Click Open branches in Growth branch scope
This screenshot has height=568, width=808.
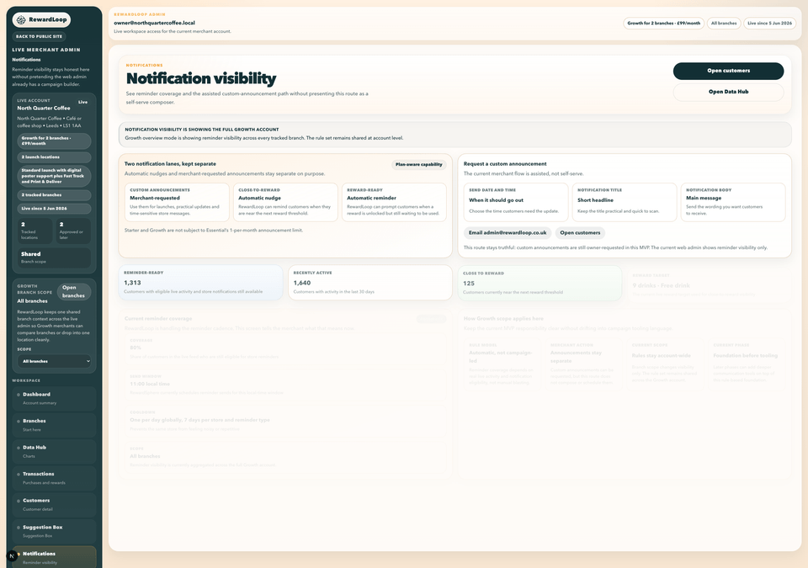[x=74, y=292]
